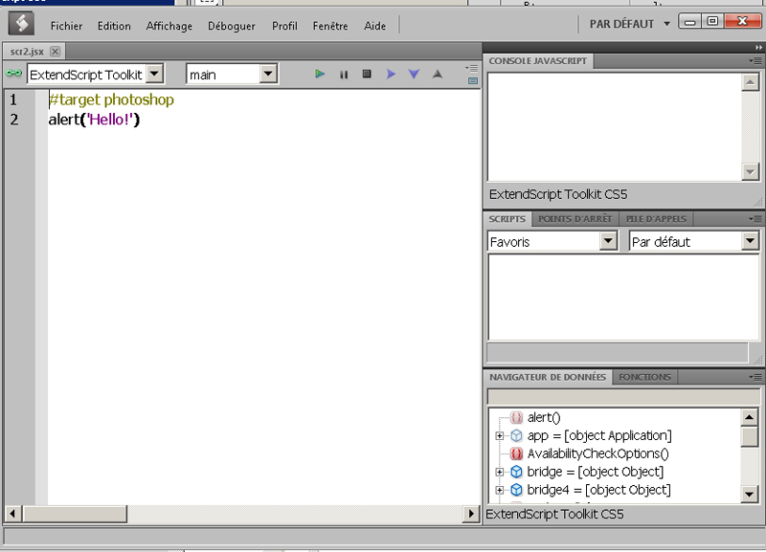Open the Fenêtre menu
Viewport: 766px width, 552px height.
330,26
